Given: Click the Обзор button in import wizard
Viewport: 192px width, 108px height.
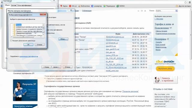Looking at the screenshot, I should pos(63,39).
